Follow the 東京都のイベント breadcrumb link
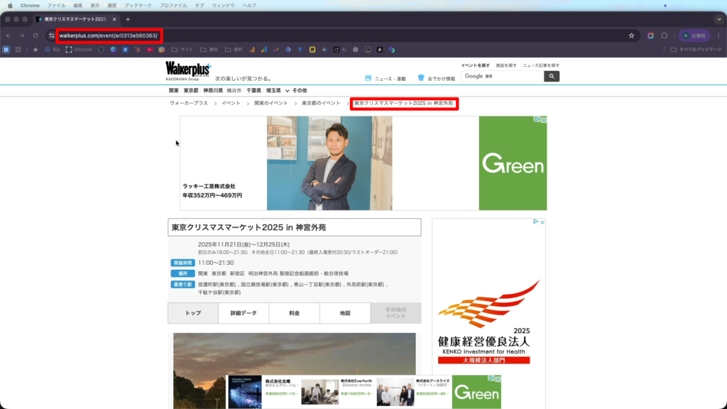This screenshot has height=409, width=727. pyautogui.click(x=321, y=104)
